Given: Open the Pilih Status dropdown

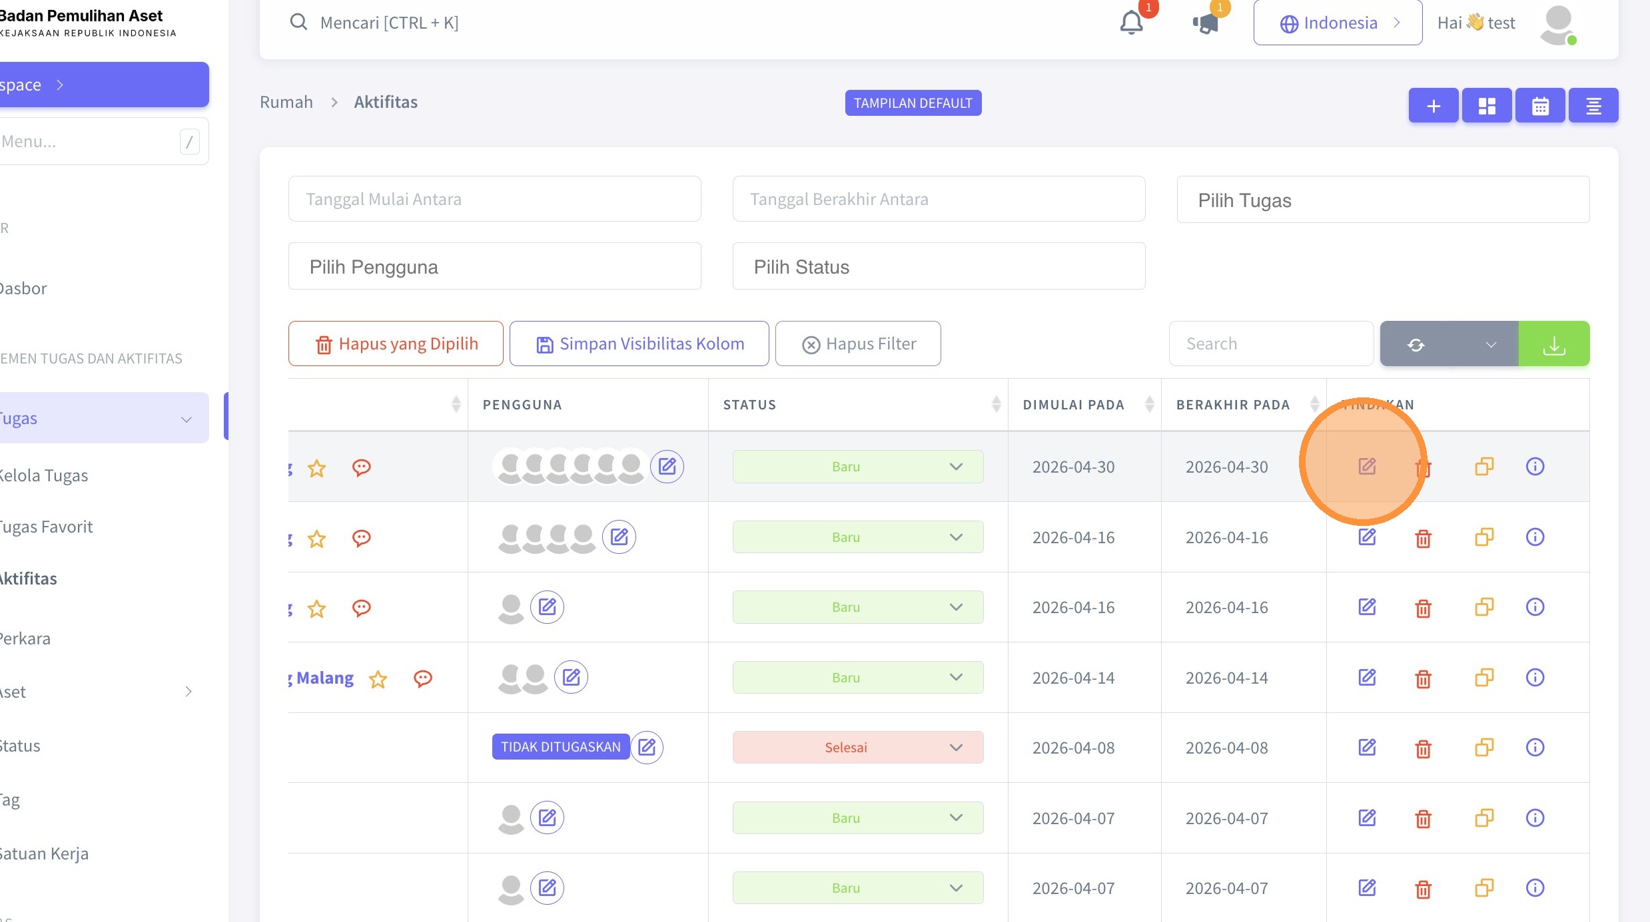Looking at the screenshot, I should [939, 266].
